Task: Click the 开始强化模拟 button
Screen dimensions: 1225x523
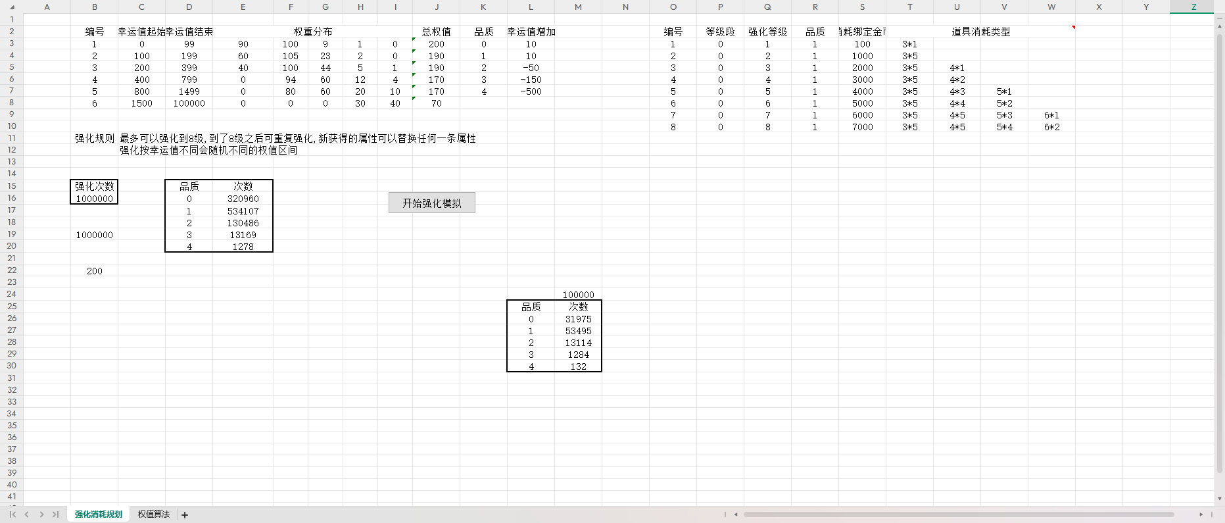Action: click(x=432, y=203)
